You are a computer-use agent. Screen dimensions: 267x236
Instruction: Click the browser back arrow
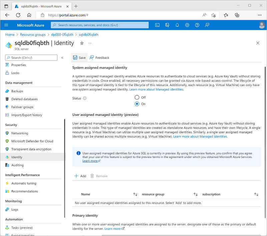tap(7, 15)
